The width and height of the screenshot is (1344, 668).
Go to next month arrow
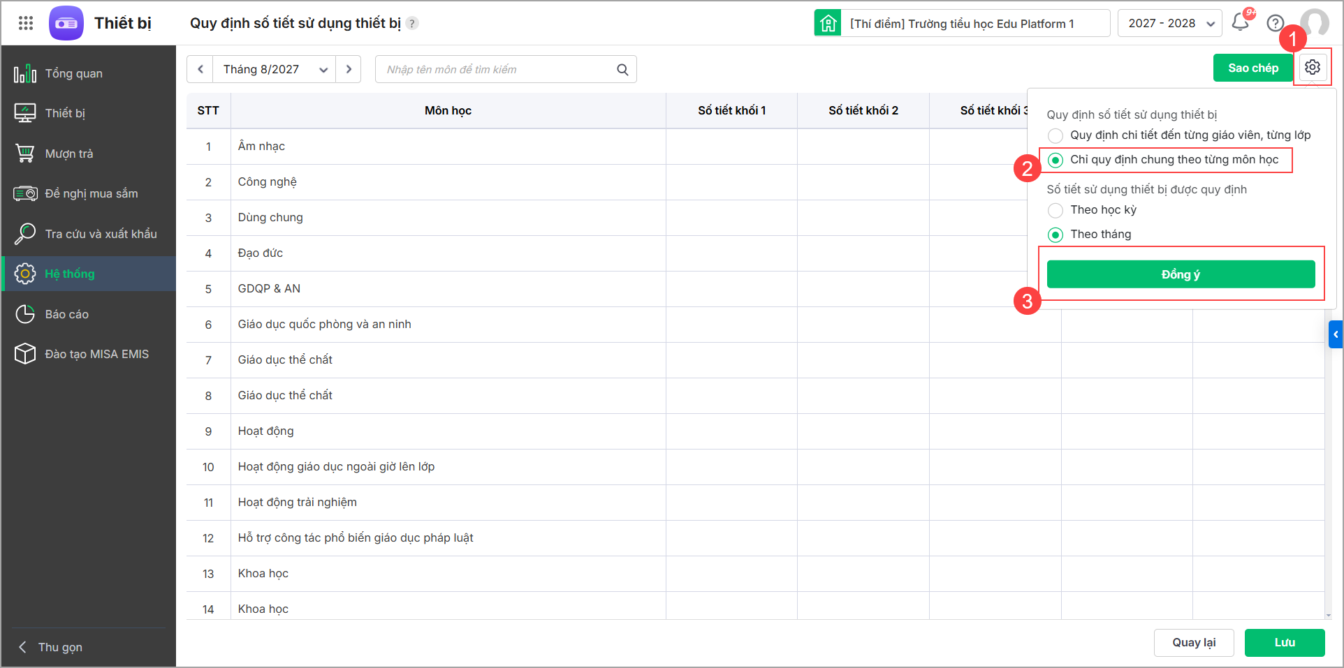point(349,70)
